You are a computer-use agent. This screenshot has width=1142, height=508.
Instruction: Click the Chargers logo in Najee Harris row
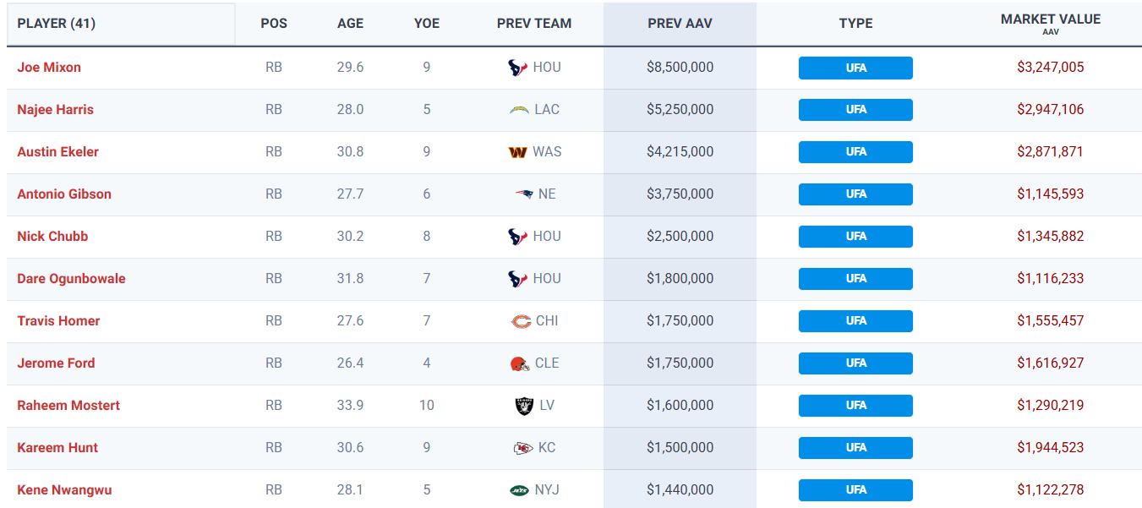point(519,110)
